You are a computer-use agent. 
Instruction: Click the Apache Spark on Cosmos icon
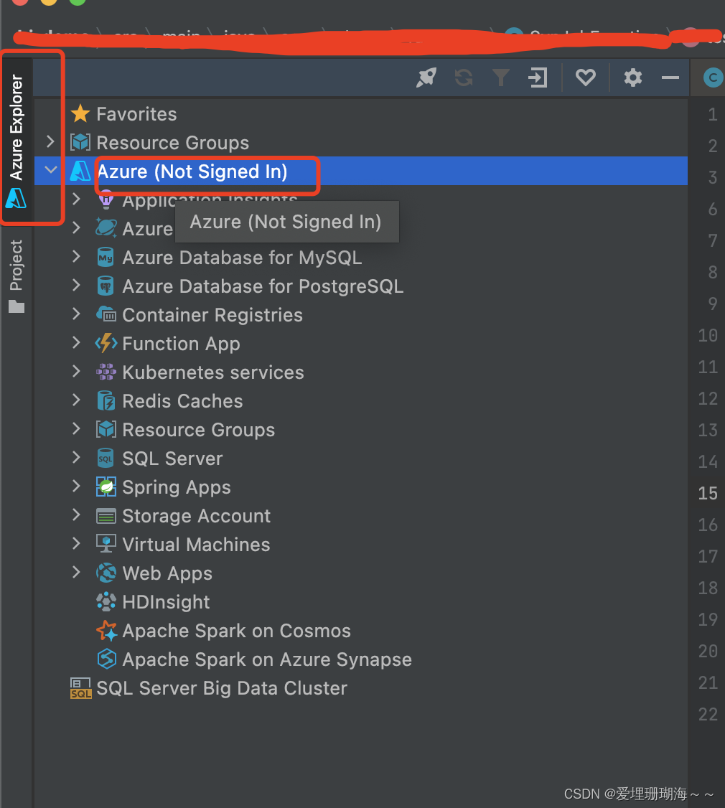point(107,630)
